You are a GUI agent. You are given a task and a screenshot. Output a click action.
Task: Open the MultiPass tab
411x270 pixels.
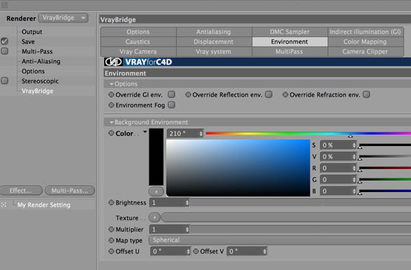tap(290, 51)
